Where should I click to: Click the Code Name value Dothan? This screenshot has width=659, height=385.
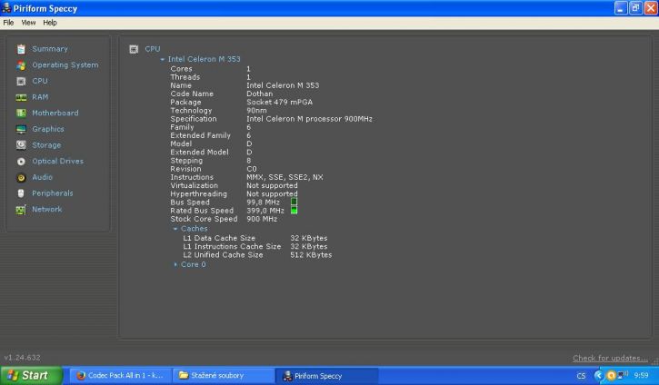tap(259, 94)
